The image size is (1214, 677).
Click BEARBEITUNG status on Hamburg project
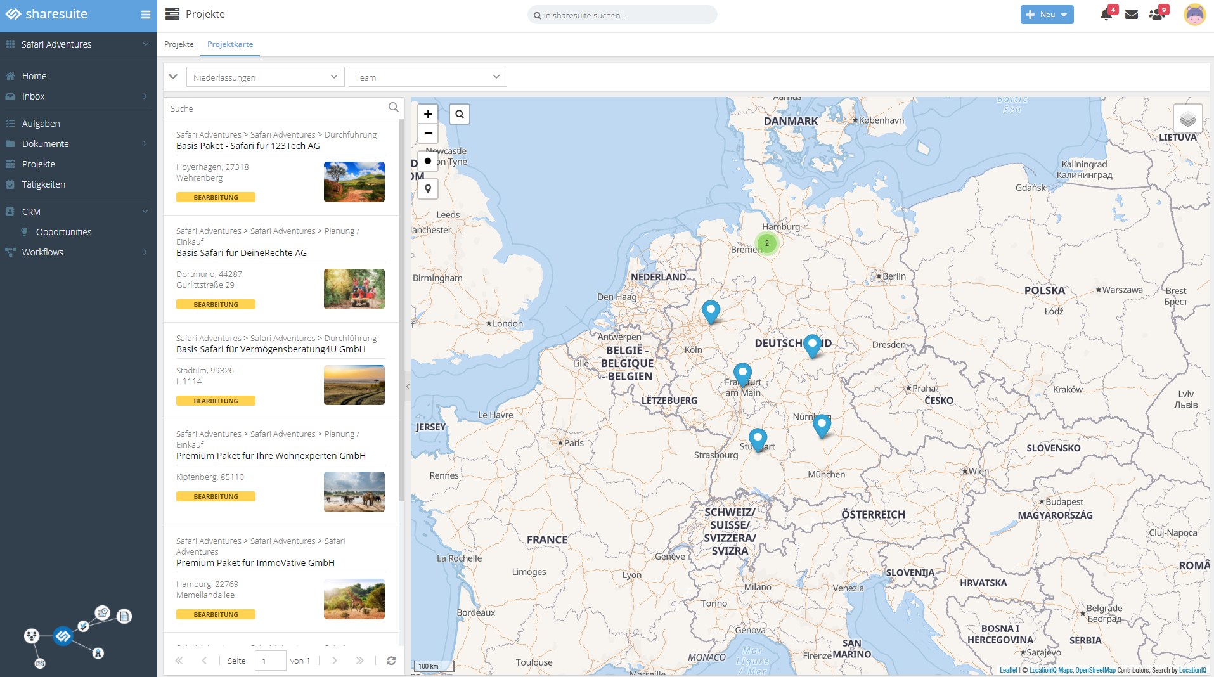pos(216,614)
